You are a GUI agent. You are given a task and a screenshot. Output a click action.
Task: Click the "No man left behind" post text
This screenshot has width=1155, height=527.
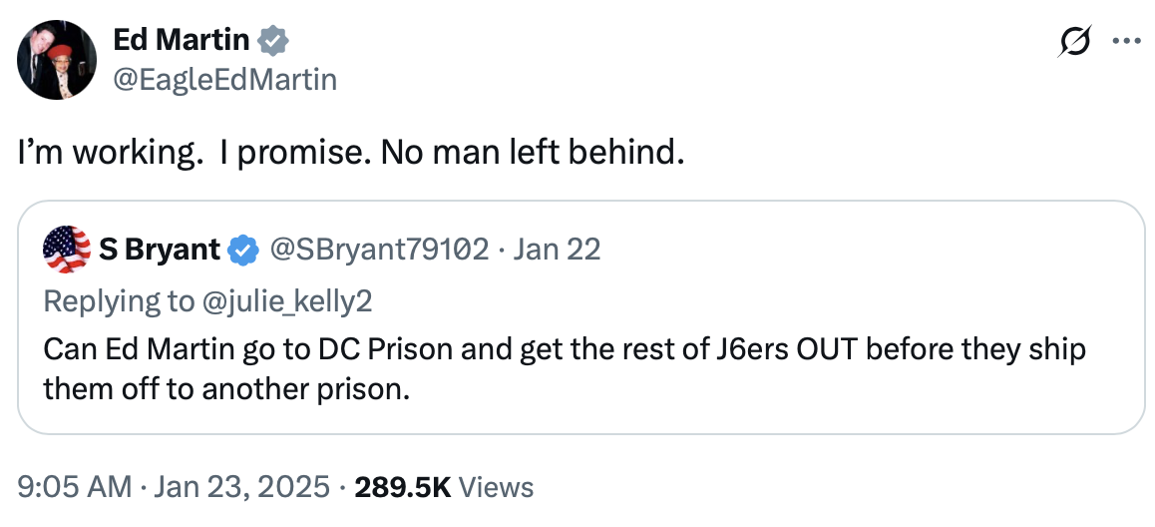[352, 156]
